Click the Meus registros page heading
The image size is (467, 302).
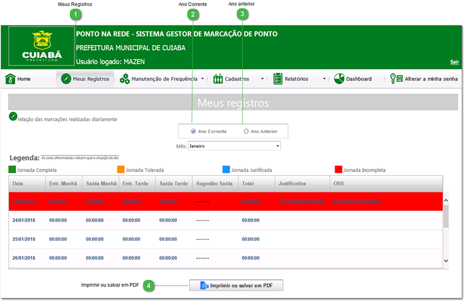coord(233,103)
